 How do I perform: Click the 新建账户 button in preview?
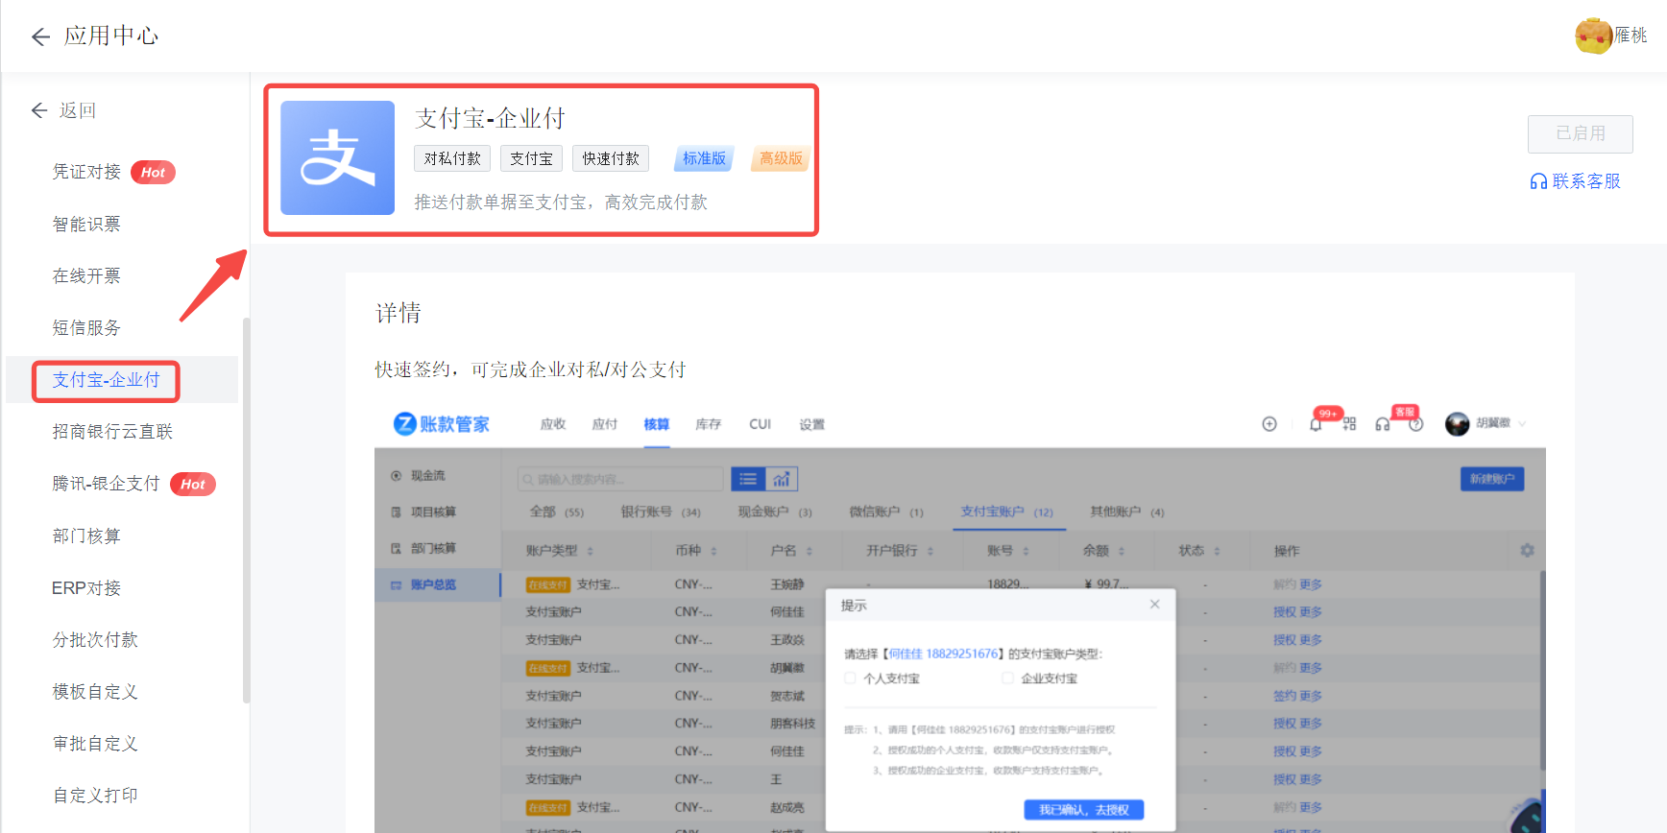(x=1491, y=479)
